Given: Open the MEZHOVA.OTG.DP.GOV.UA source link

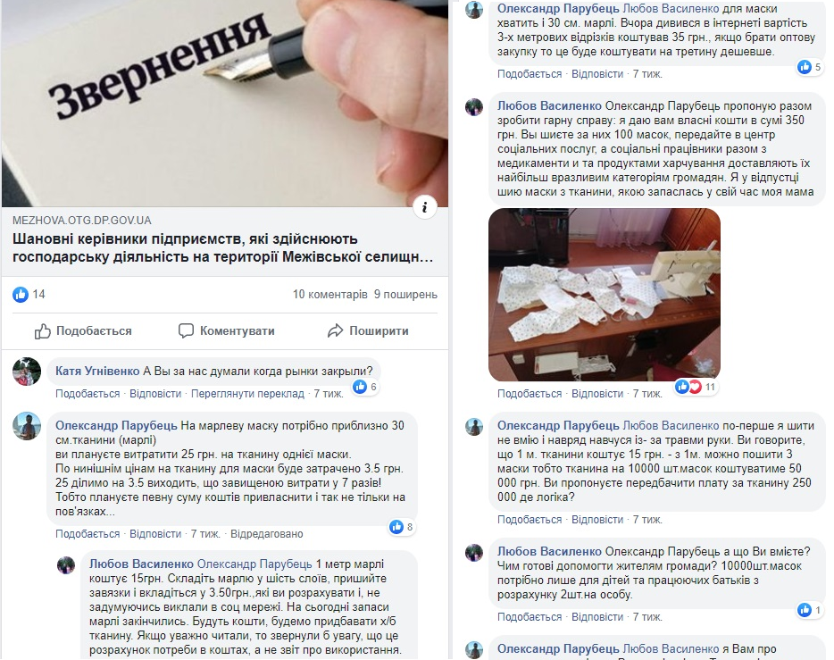Looking at the screenshot, I should pos(82,221).
